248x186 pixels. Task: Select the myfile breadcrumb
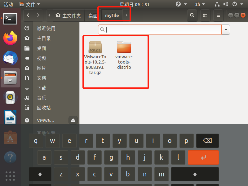pos(112,15)
